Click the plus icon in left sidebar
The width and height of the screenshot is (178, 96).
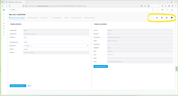4,17
